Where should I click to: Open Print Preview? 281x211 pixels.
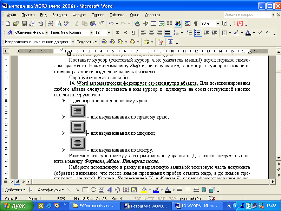[x=58, y=24]
